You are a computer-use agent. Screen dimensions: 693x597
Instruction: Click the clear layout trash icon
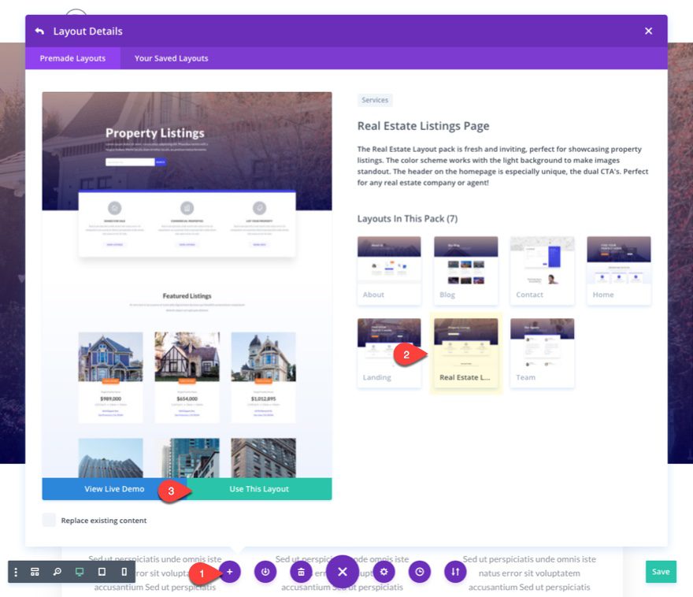tap(302, 572)
